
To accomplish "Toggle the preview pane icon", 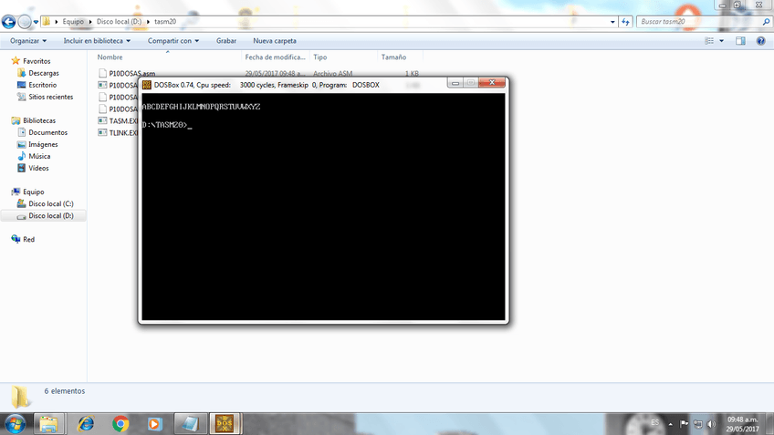I will [740, 41].
